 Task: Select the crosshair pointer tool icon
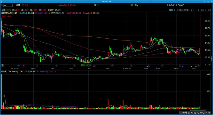pos(197,113)
